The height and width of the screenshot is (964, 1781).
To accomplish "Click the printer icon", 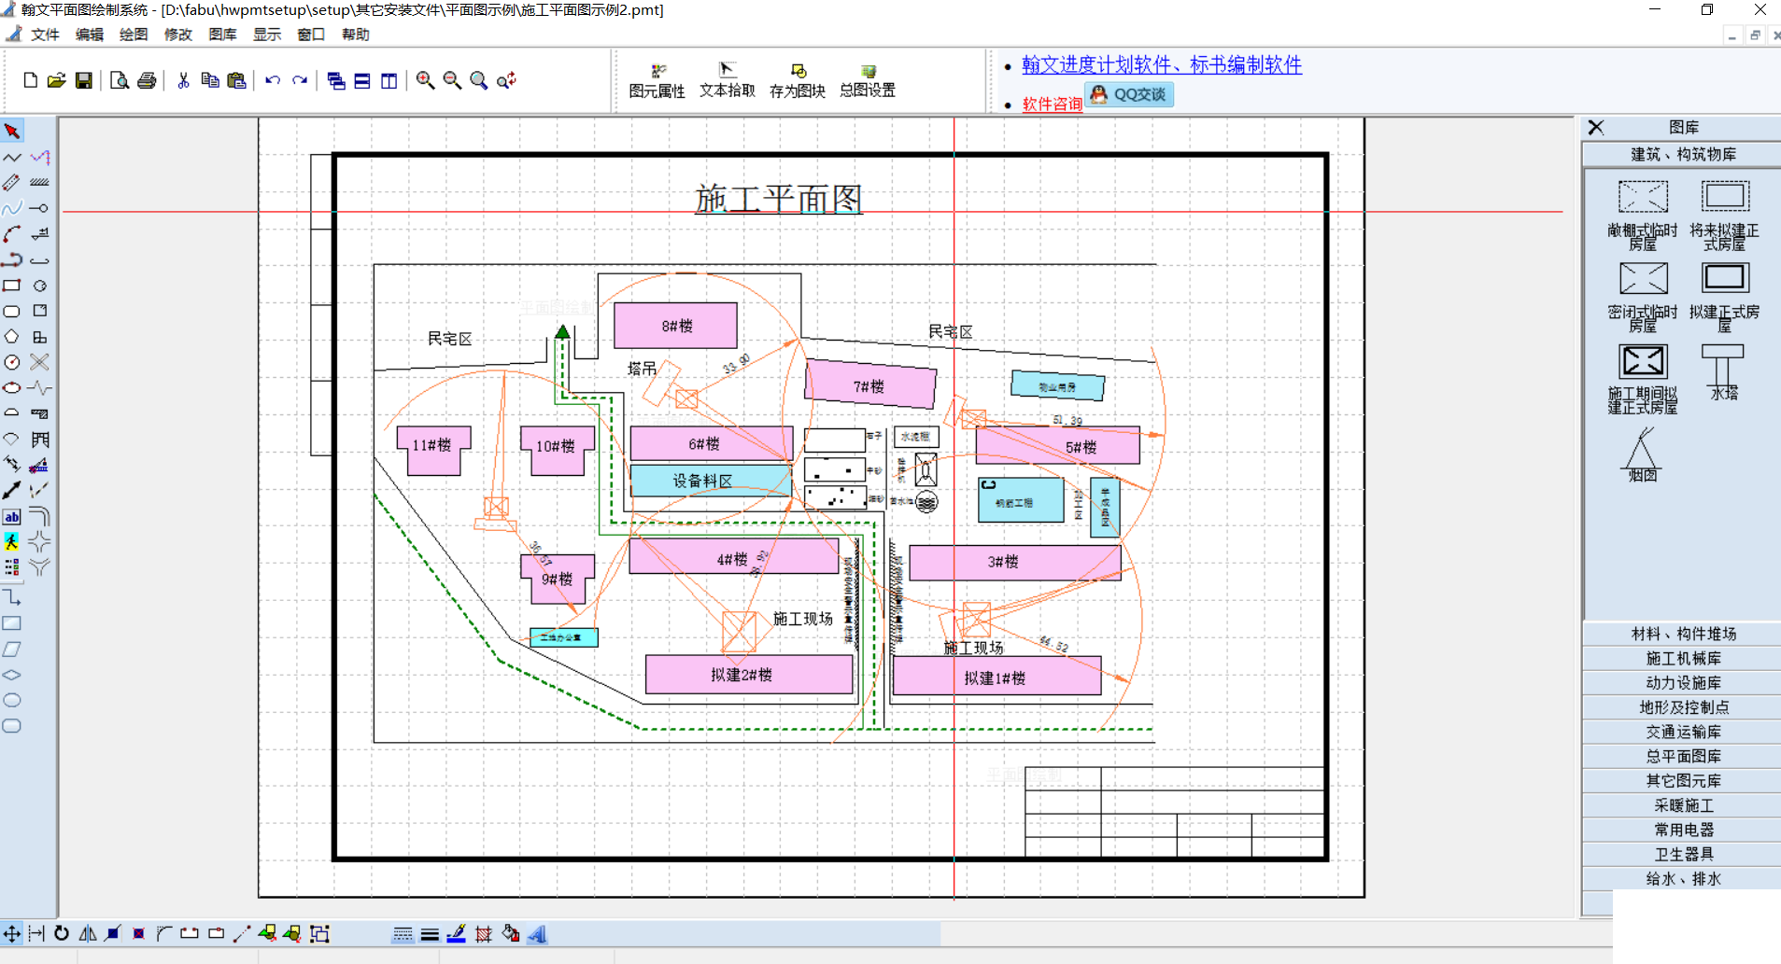I will 147,80.
